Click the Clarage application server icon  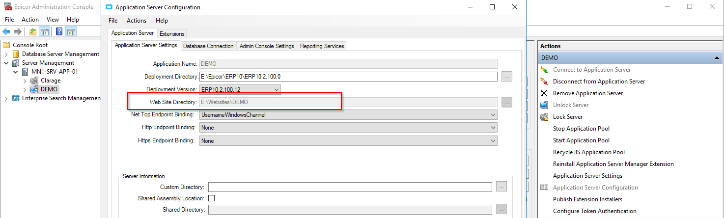(x=34, y=81)
